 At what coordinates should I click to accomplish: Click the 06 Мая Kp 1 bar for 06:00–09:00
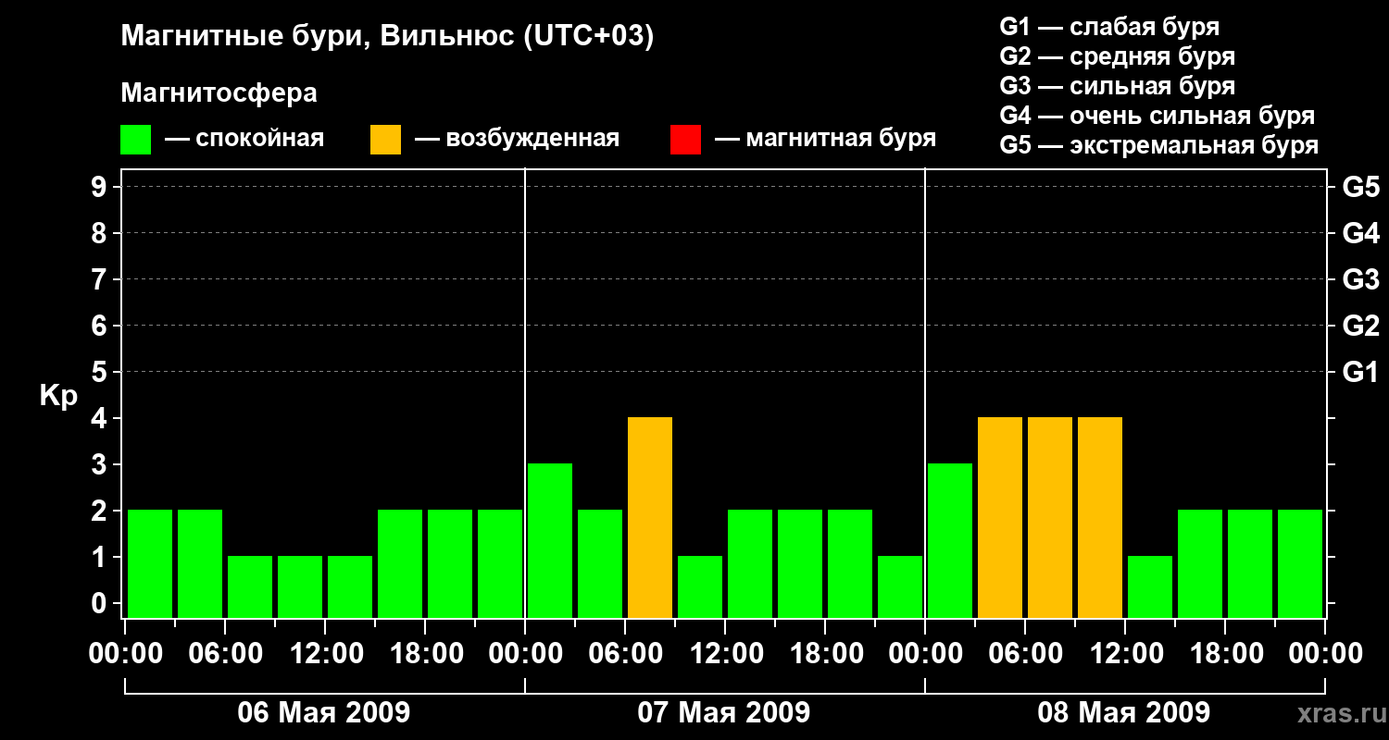[250, 586]
